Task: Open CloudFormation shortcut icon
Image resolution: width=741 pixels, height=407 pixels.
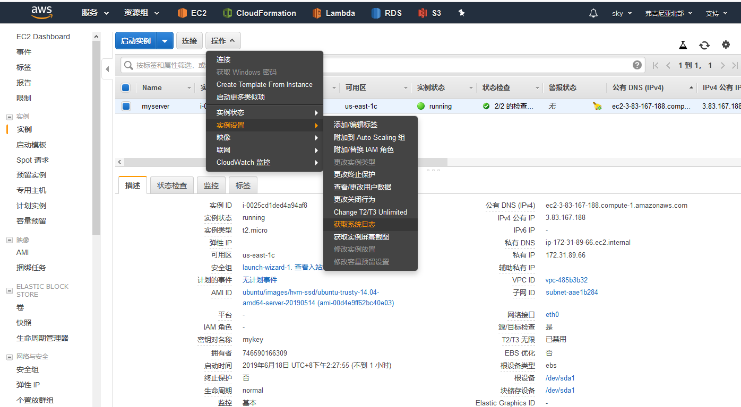Action: (x=228, y=13)
